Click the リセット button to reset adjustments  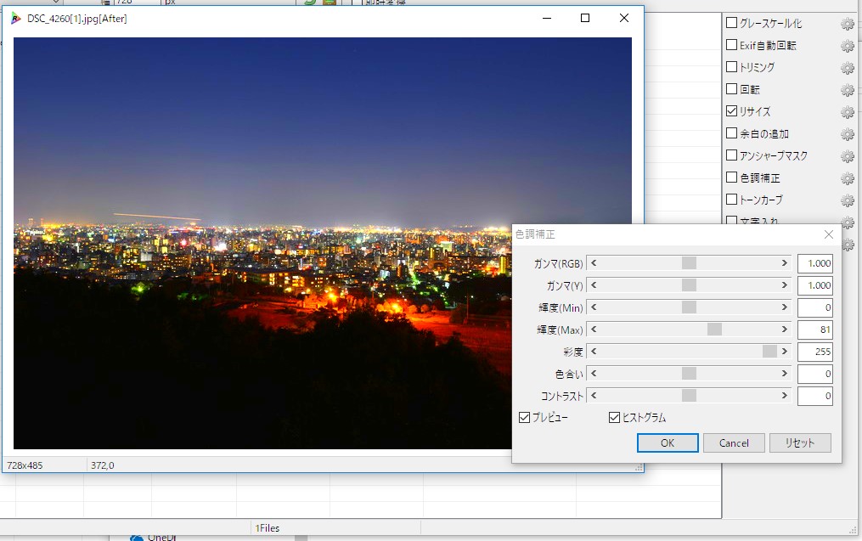click(800, 442)
